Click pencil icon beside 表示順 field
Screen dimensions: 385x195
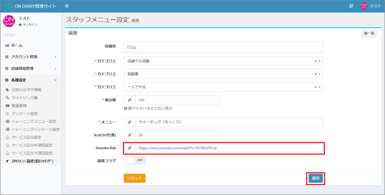click(130, 100)
